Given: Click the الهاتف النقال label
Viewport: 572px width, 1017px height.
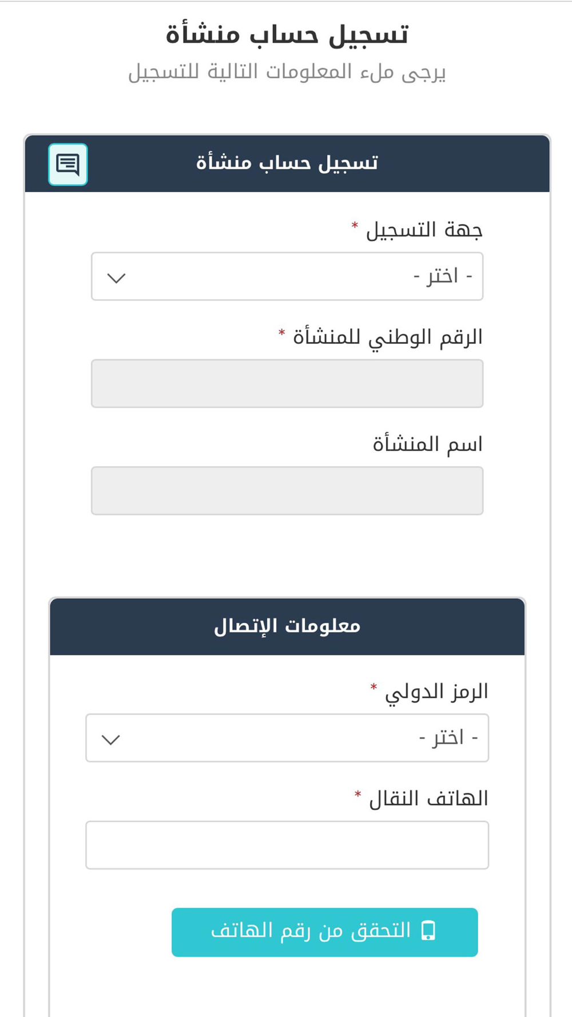Looking at the screenshot, I should click(x=428, y=798).
